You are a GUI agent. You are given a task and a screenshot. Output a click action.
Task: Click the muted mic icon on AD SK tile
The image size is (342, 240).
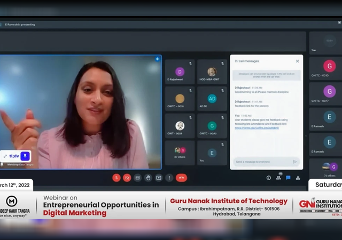[x=223, y=91]
